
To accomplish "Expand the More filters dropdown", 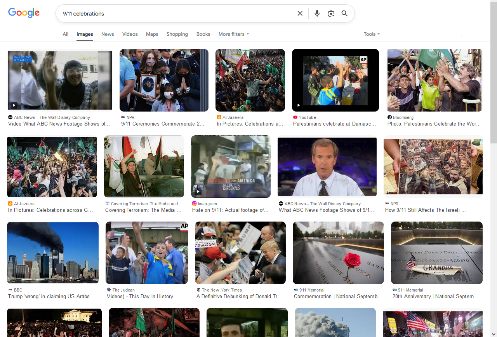I will [x=233, y=34].
